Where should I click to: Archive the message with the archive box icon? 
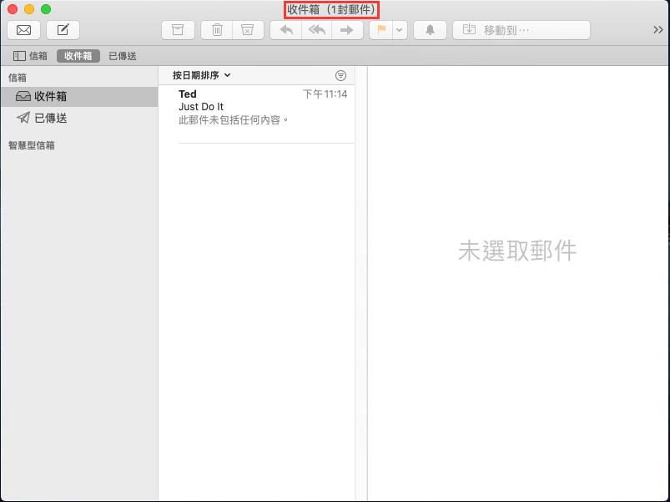click(178, 30)
